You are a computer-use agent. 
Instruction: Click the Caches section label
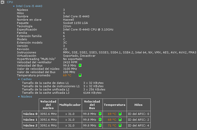[26, 79]
